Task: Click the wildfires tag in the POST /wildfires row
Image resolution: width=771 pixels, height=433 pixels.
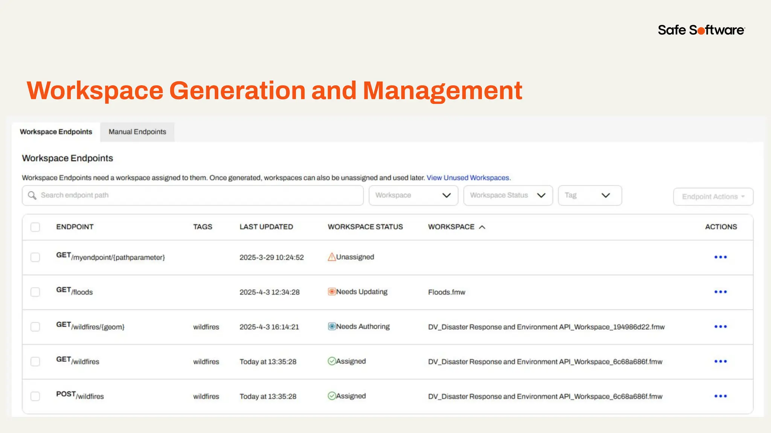Action: click(x=206, y=397)
